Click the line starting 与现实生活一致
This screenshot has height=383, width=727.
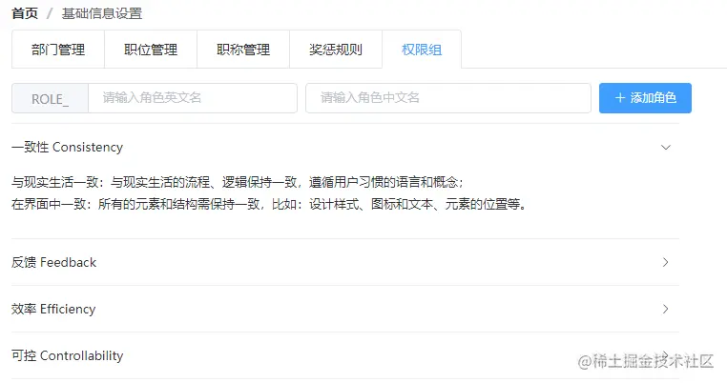coord(238,182)
